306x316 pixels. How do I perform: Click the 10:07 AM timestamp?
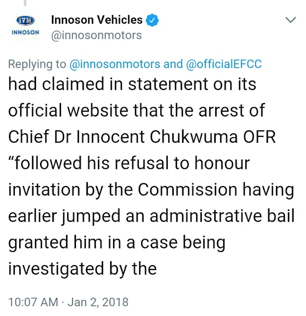coord(33,302)
